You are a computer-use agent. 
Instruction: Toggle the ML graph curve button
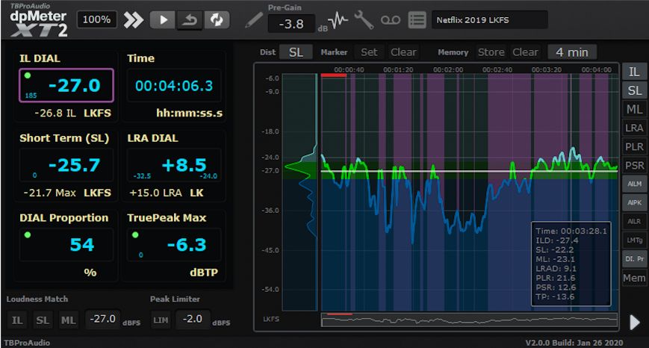(634, 109)
